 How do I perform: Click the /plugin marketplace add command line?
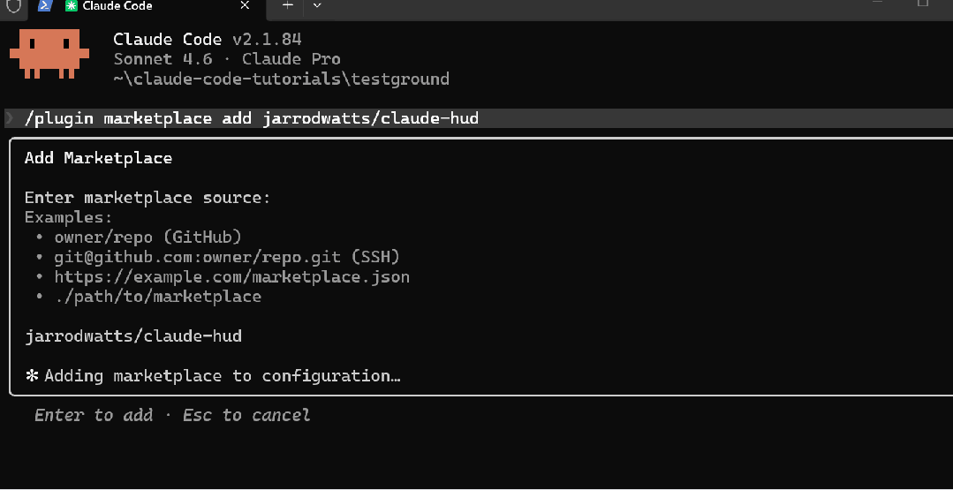tap(252, 118)
